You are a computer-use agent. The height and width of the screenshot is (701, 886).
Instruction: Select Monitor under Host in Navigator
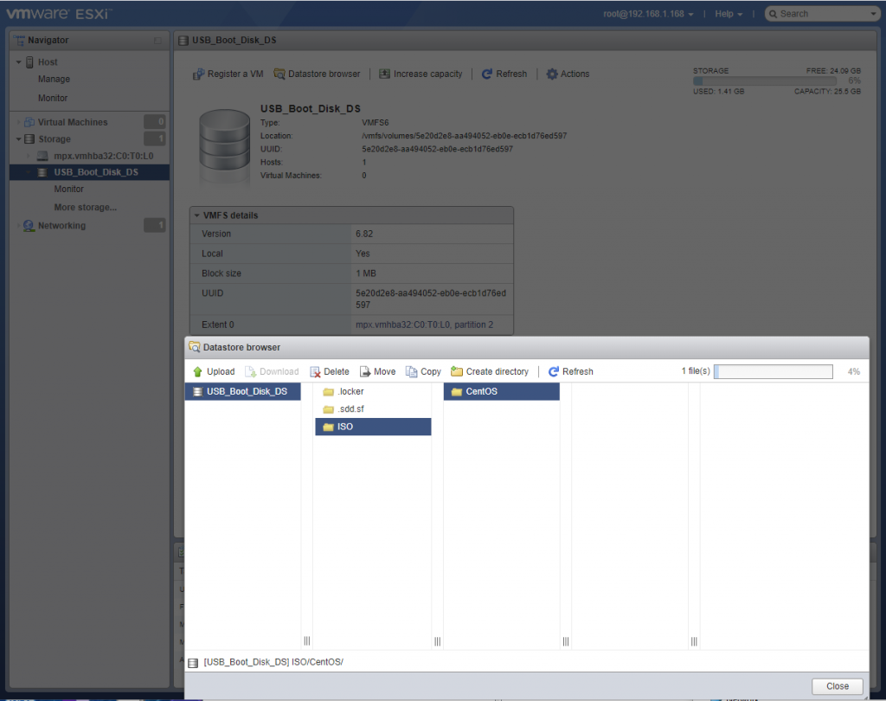[53, 98]
